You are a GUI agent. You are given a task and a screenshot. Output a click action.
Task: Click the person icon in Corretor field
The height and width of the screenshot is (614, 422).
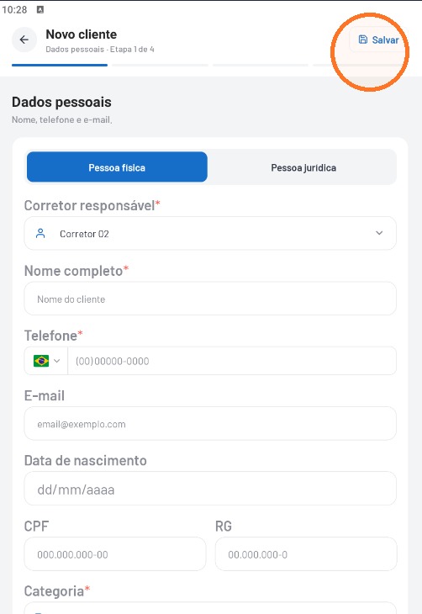click(40, 233)
